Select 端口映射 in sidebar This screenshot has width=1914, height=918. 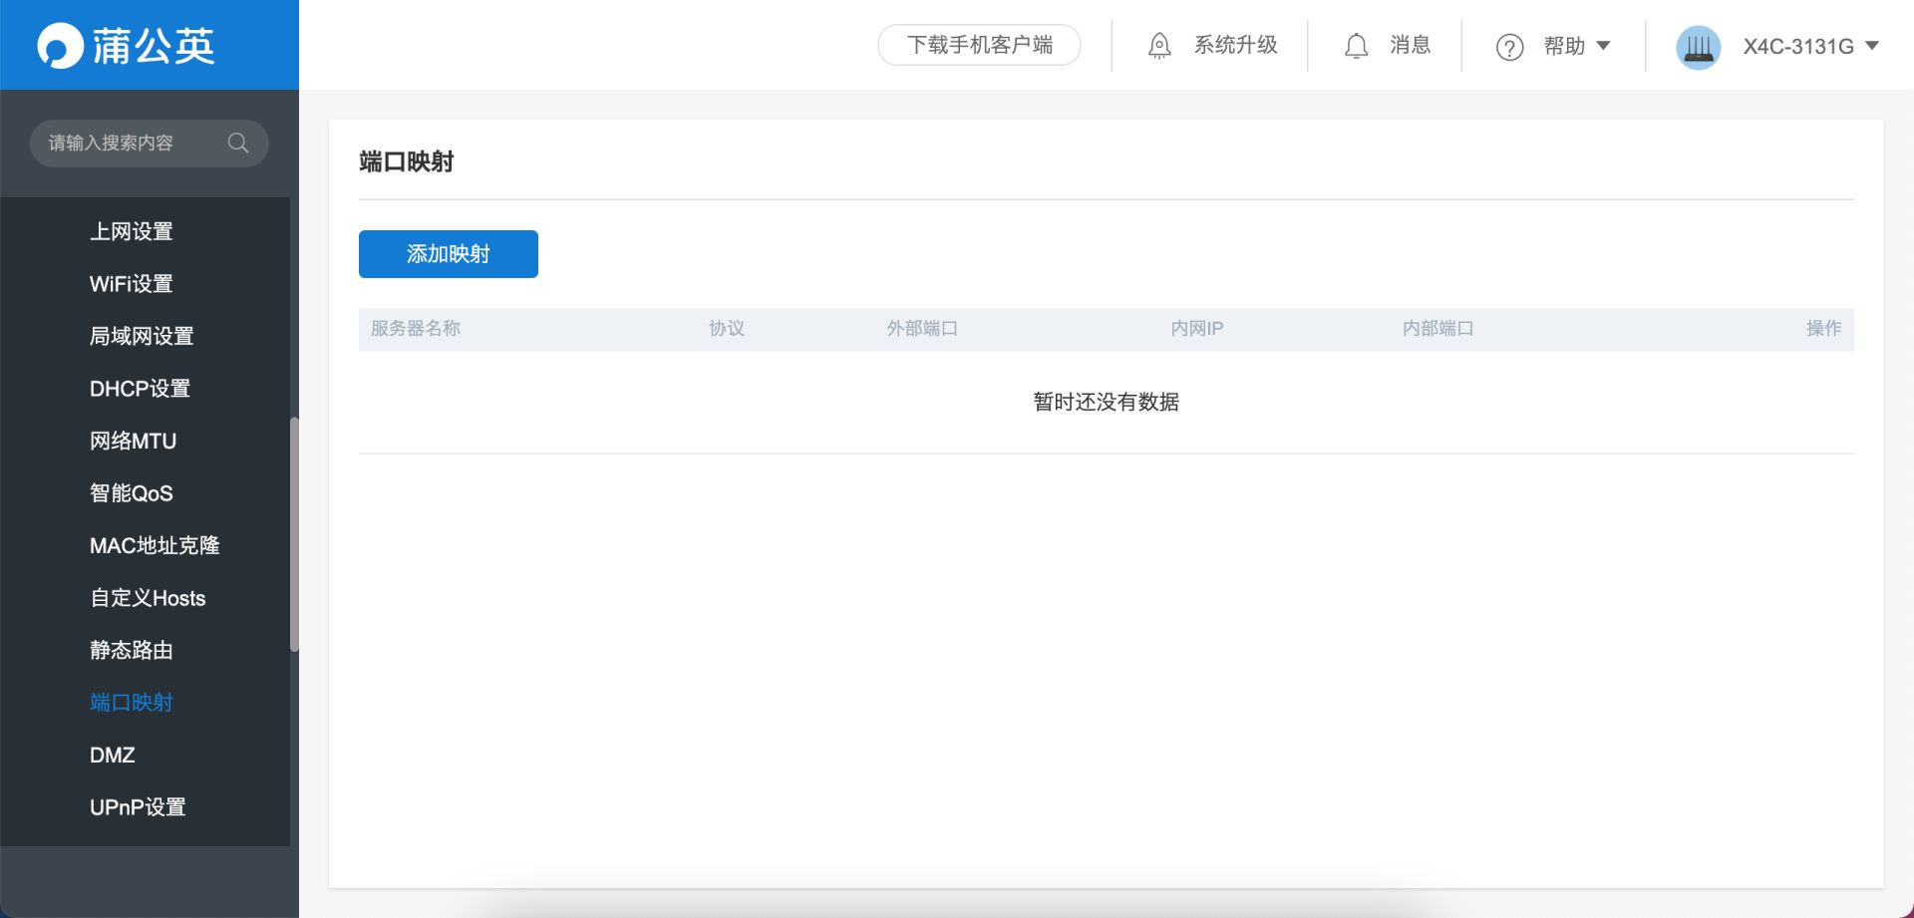pyautogui.click(x=132, y=703)
